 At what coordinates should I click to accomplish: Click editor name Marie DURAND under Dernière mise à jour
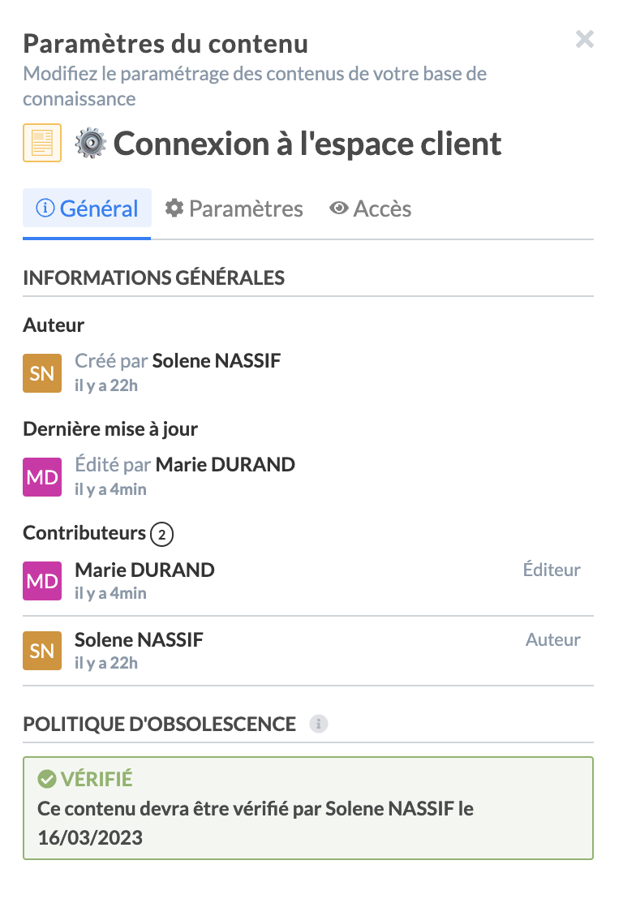226,465
